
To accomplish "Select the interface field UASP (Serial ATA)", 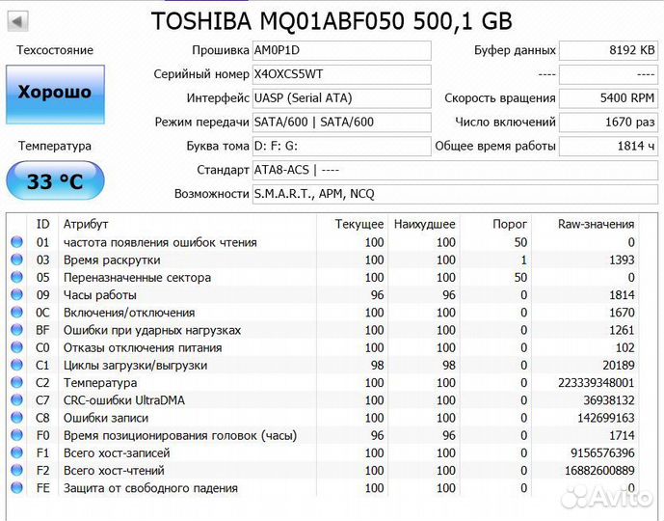I will [342, 98].
